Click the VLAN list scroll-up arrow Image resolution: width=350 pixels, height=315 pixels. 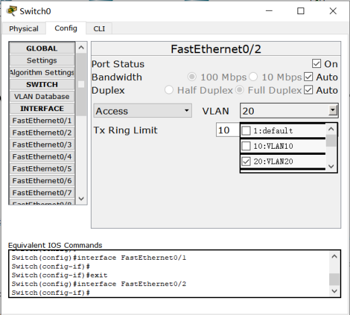pos(331,129)
